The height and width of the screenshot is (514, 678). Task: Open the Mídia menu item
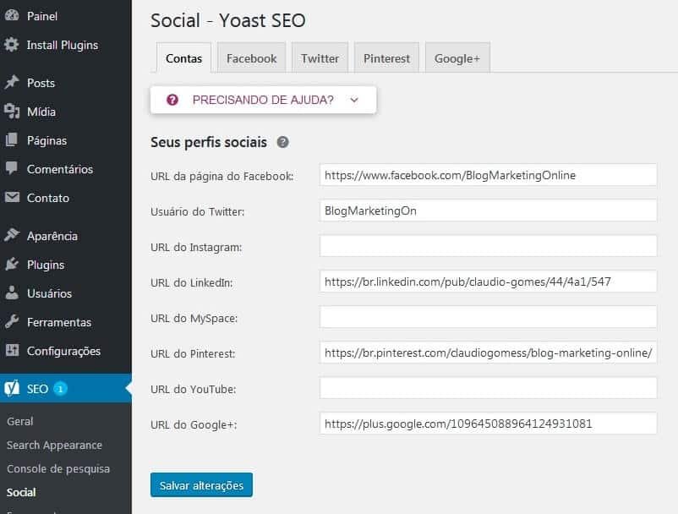pyautogui.click(x=41, y=112)
